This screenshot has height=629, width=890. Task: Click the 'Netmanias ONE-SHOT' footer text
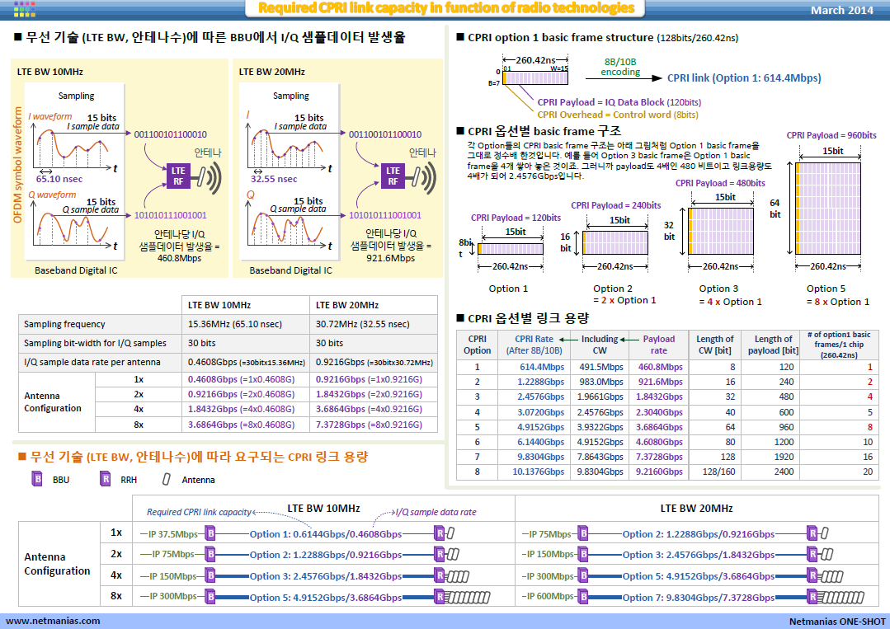[837, 622]
